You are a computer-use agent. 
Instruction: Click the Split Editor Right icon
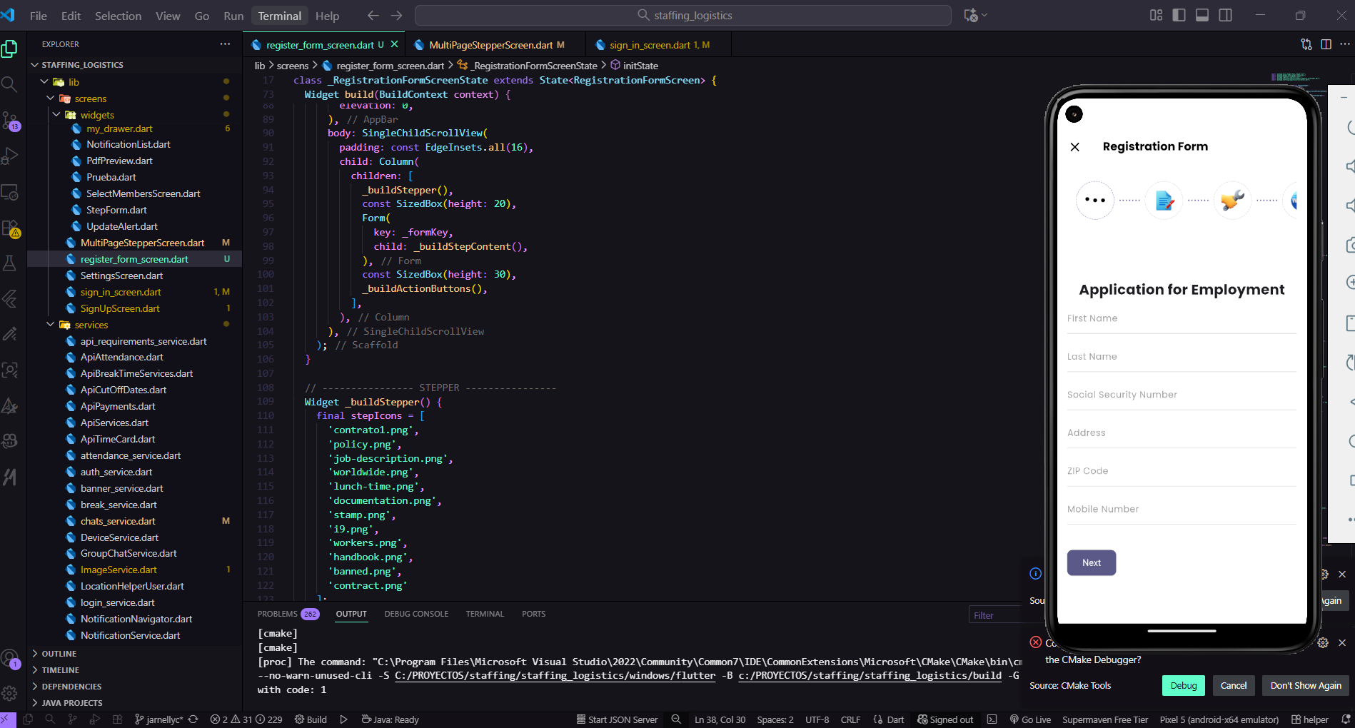pyautogui.click(x=1326, y=44)
